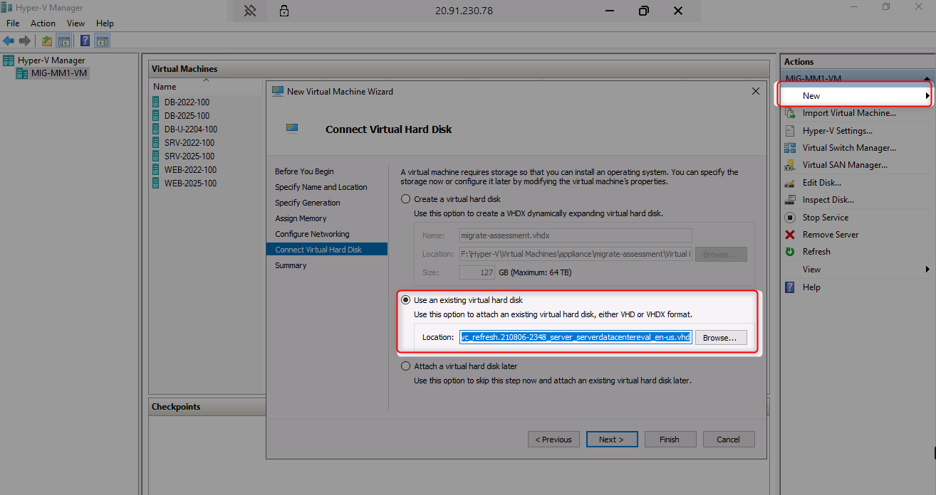Click the Inspect Disk icon
This screenshot has height=495, width=936.
[790, 200]
